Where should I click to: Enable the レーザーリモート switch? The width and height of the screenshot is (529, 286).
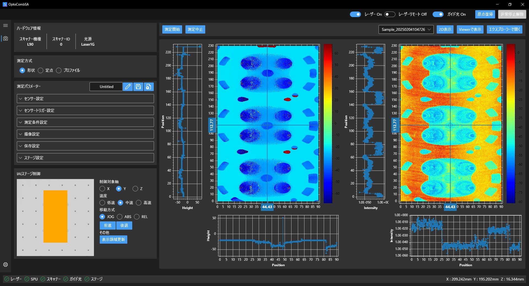[x=390, y=14]
